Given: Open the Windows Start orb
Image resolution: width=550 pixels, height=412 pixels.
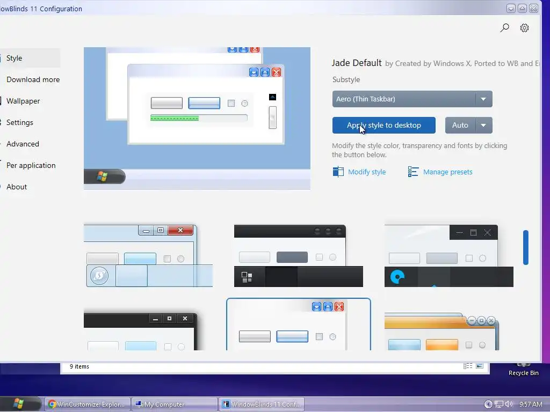Looking at the screenshot, I should click(x=18, y=404).
